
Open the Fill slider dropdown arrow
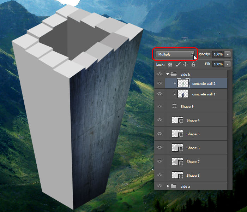point(228,64)
